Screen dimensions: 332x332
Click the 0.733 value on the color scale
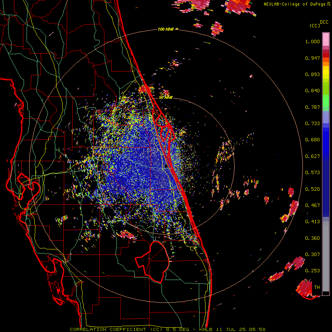(312, 124)
